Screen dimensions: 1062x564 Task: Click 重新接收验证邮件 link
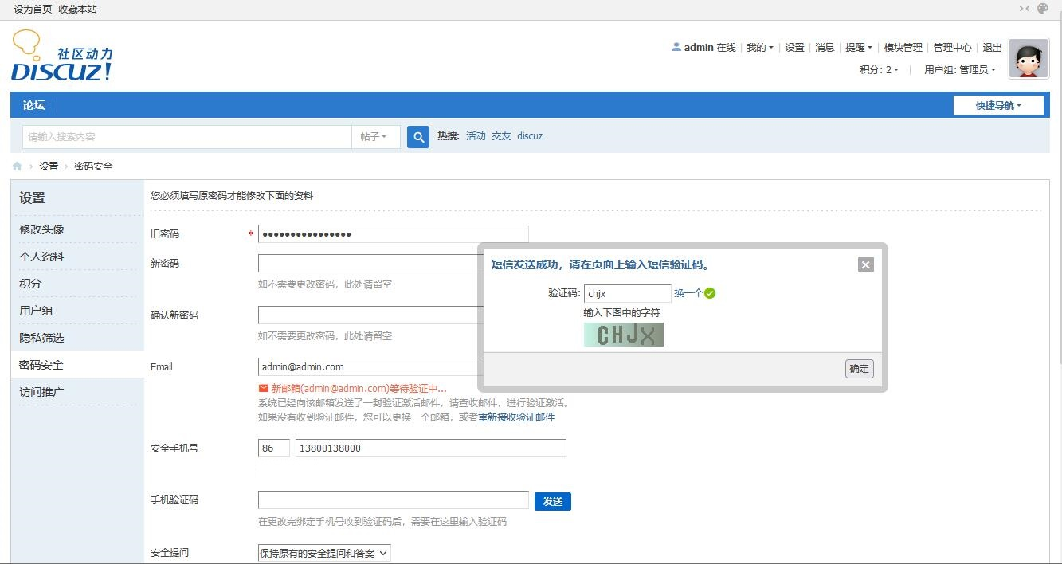516,417
